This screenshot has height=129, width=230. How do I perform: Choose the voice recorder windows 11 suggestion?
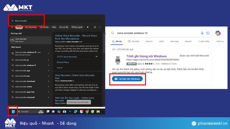(x=26, y=65)
